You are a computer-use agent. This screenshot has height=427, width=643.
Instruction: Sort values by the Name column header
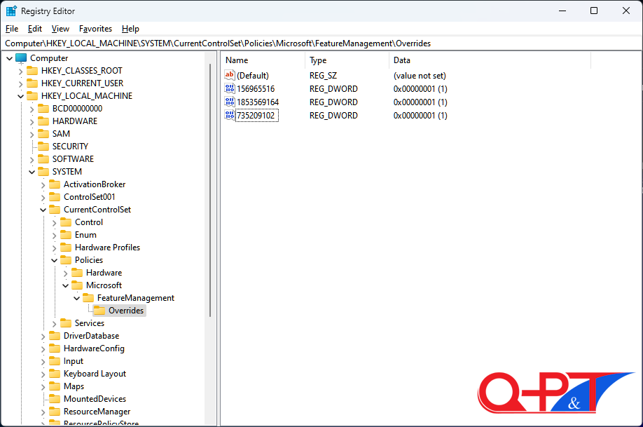coord(263,60)
